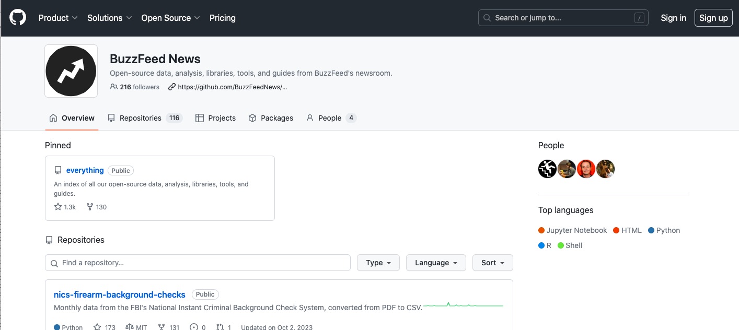The width and height of the screenshot is (739, 330).
Task: Click the GitHub logo icon
Action: (x=17, y=18)
